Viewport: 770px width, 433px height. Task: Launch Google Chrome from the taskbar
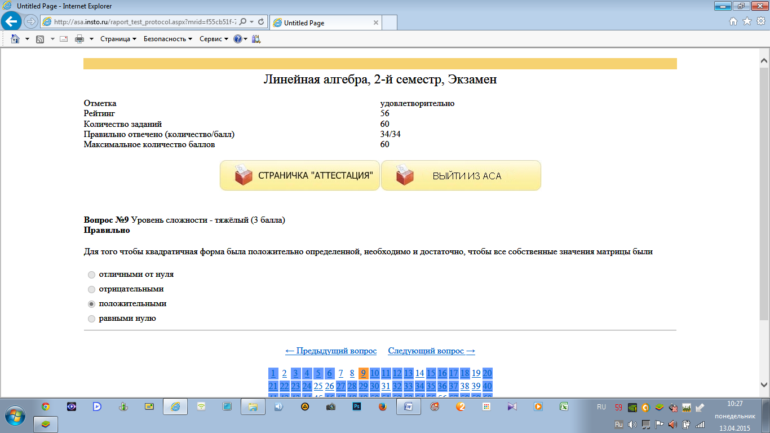46,406
